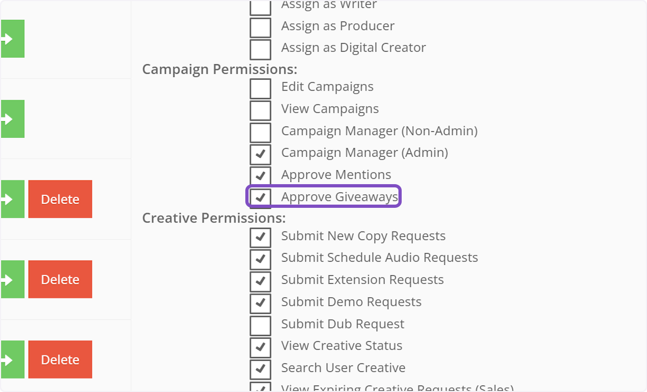Uncheck the Approve Giveaways checkbox

[x=260, y=198]
